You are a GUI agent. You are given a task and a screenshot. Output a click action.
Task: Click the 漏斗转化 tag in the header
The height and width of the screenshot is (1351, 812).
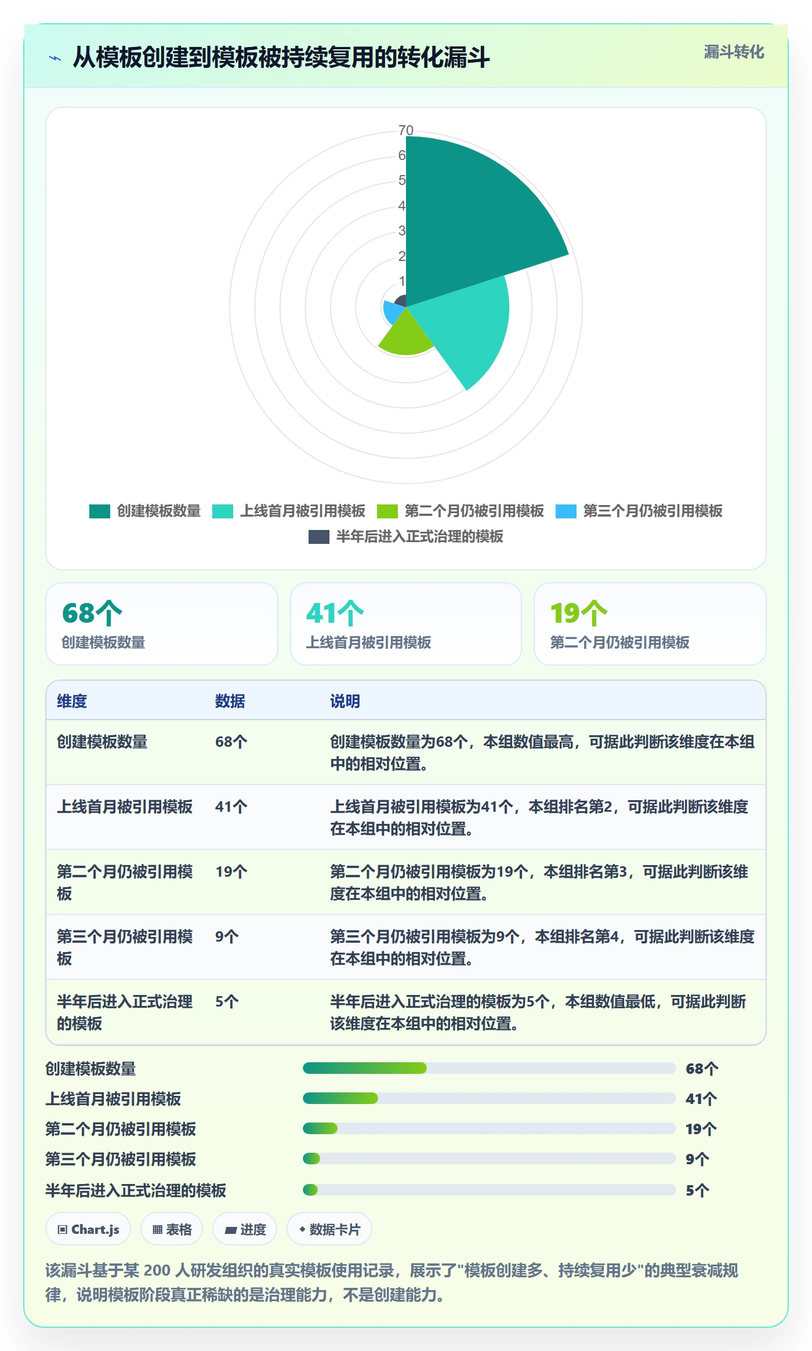(734, 52)
